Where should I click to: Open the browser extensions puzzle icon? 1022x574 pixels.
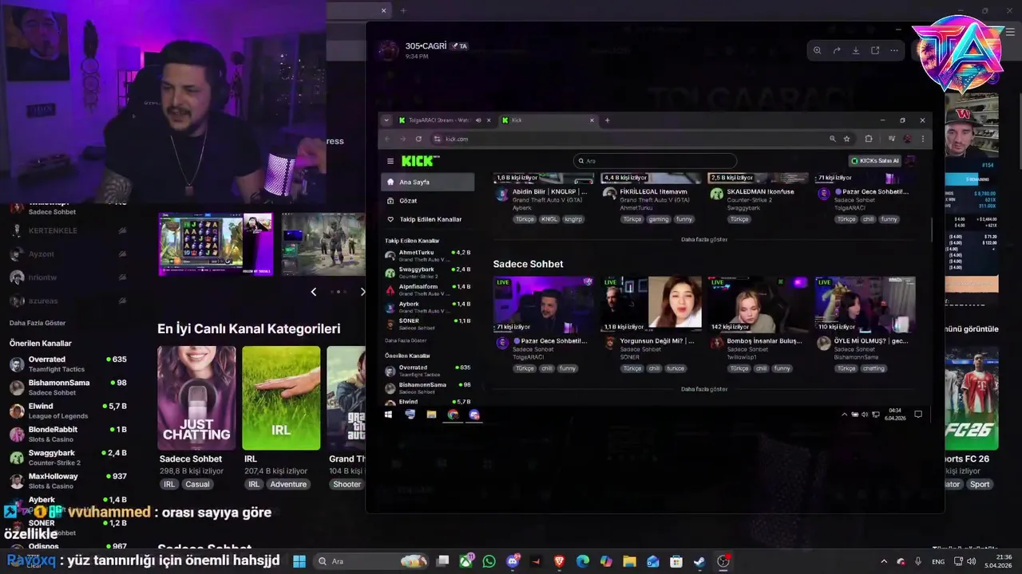(869, 139)
